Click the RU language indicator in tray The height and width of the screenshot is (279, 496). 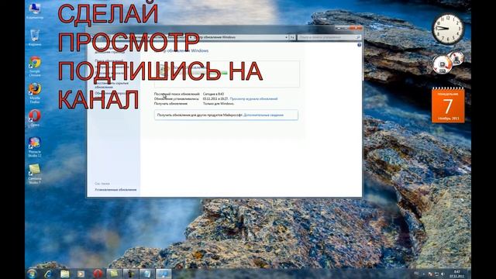[416, 274]
